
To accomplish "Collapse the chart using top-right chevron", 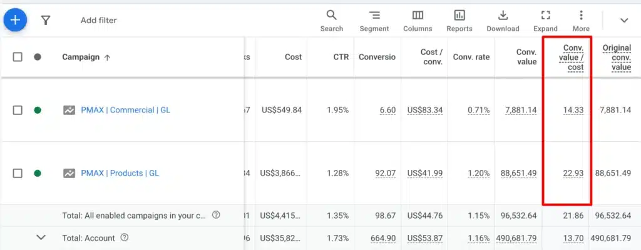I will [x=624, y=21].
